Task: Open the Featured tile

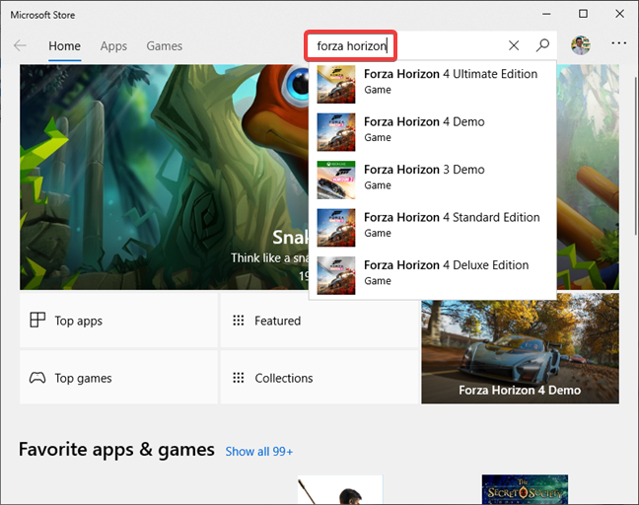Action: 319,320
